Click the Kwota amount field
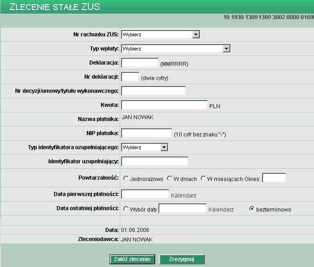This screenshot has height=267, width=314. pos(164,105)
